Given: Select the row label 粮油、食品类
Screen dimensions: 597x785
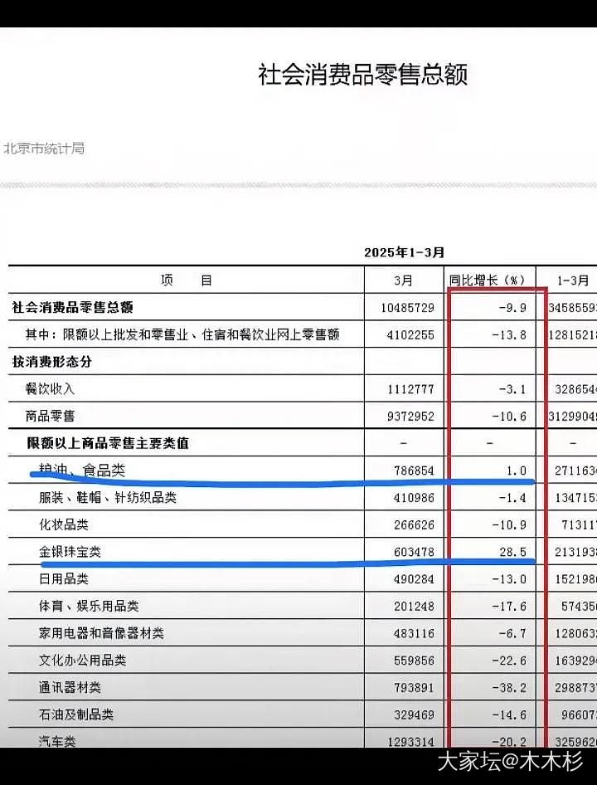Looking at the screenshot, I should pyautogui.click(x=82, y=471).
